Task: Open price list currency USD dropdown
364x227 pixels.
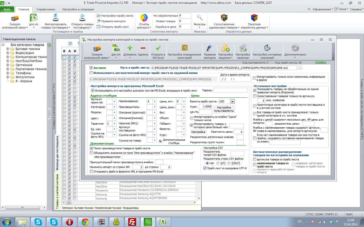Action: point(232,101)
